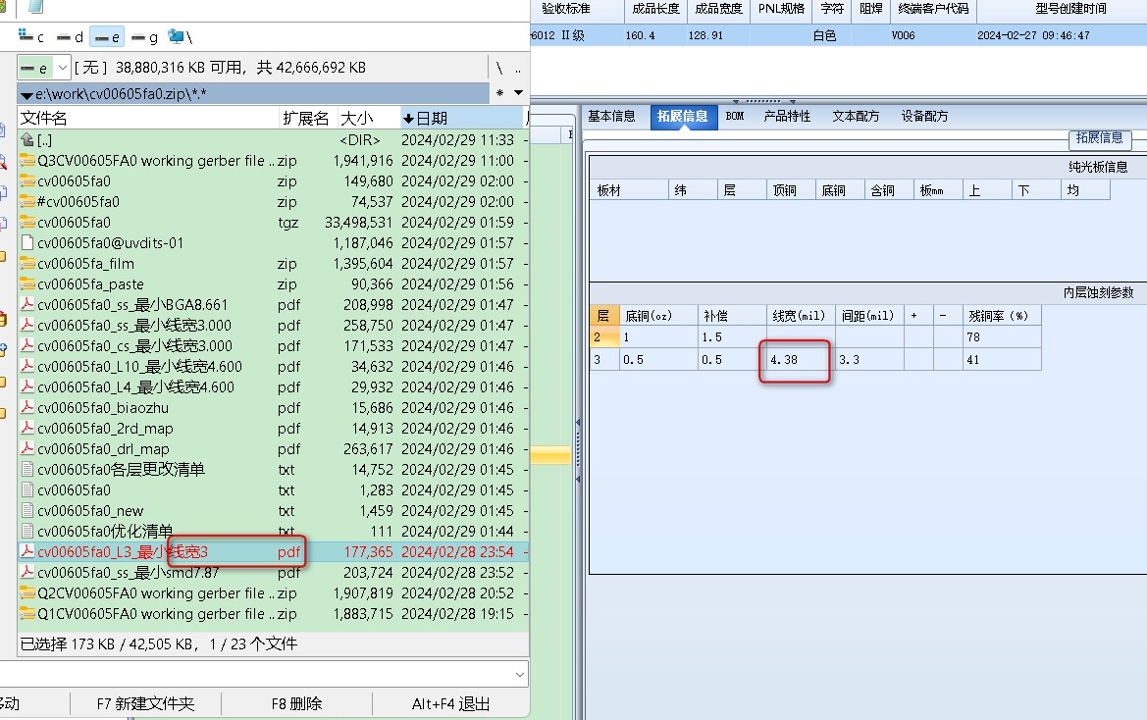Switch to drive c button
The height and width of the screenshot is (720, 1147).
tap(30, 36)
